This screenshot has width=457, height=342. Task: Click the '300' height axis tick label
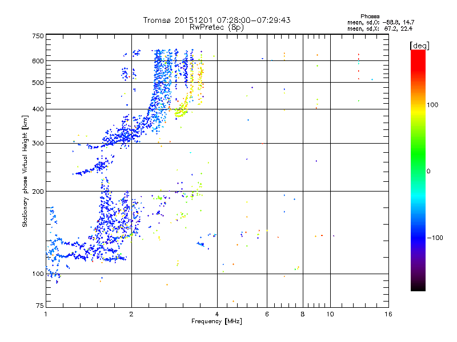click(x=38, y=144)
